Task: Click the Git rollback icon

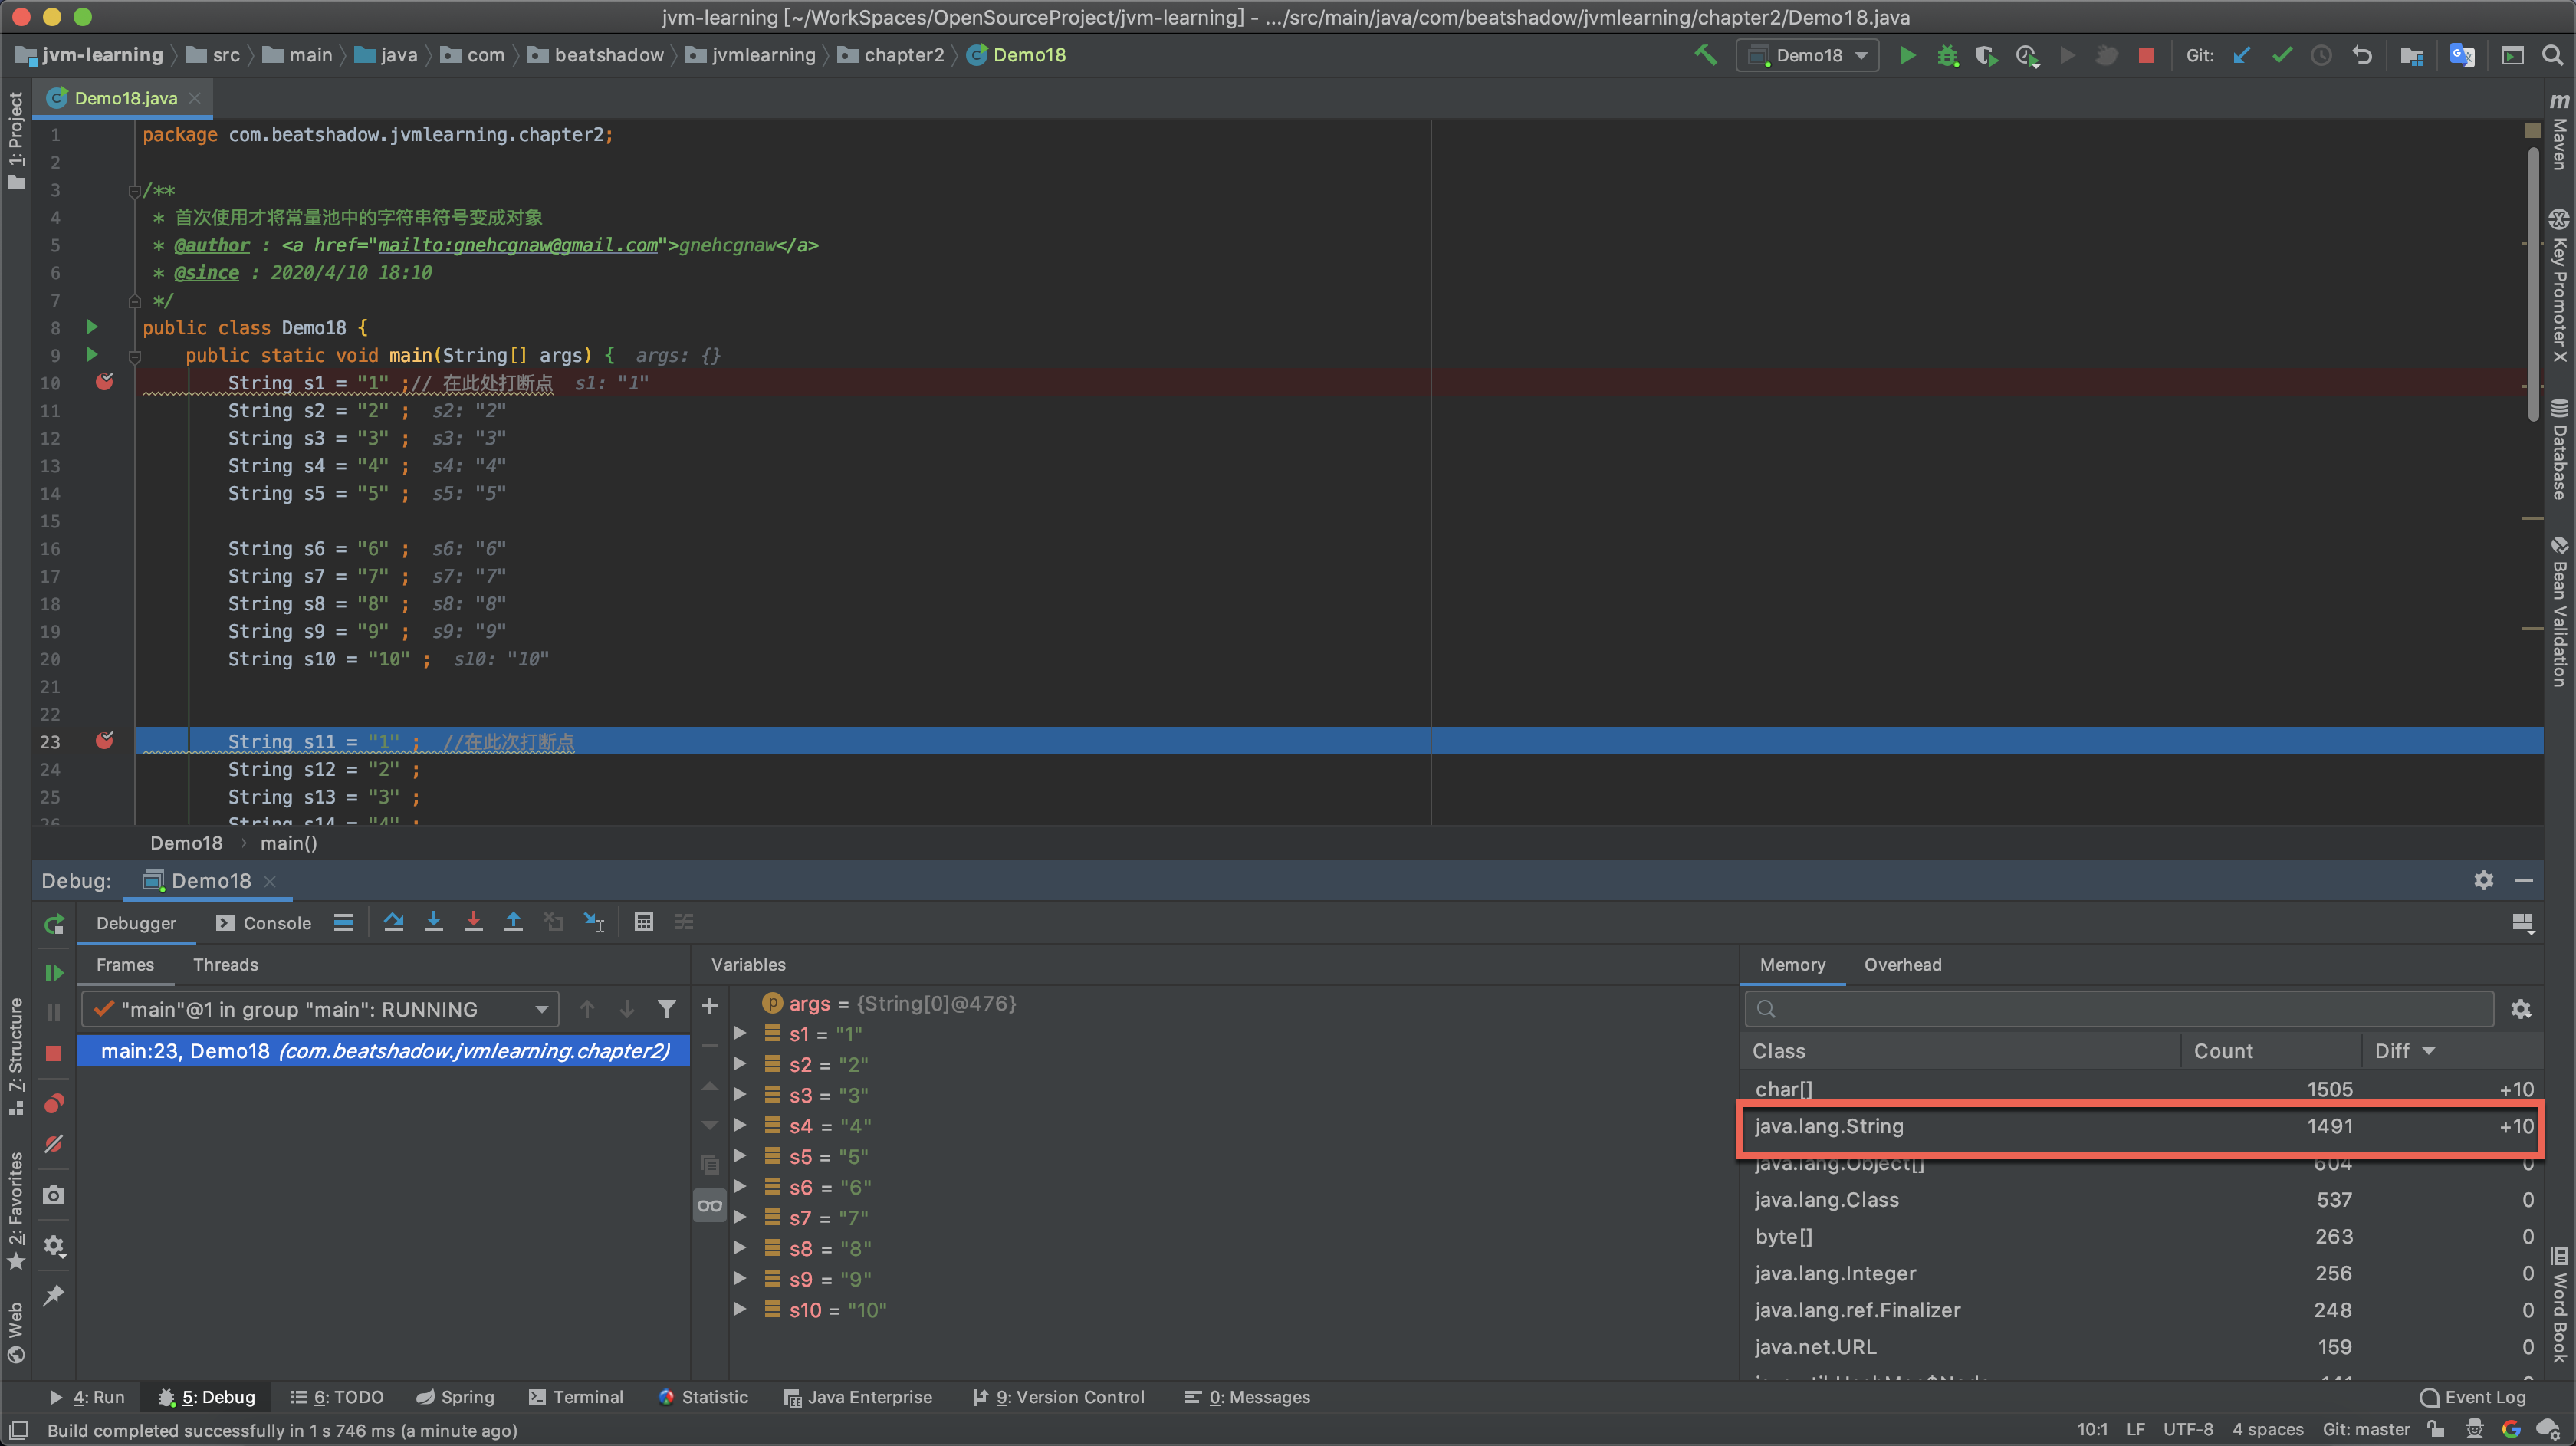Action: pos(2362,55)
